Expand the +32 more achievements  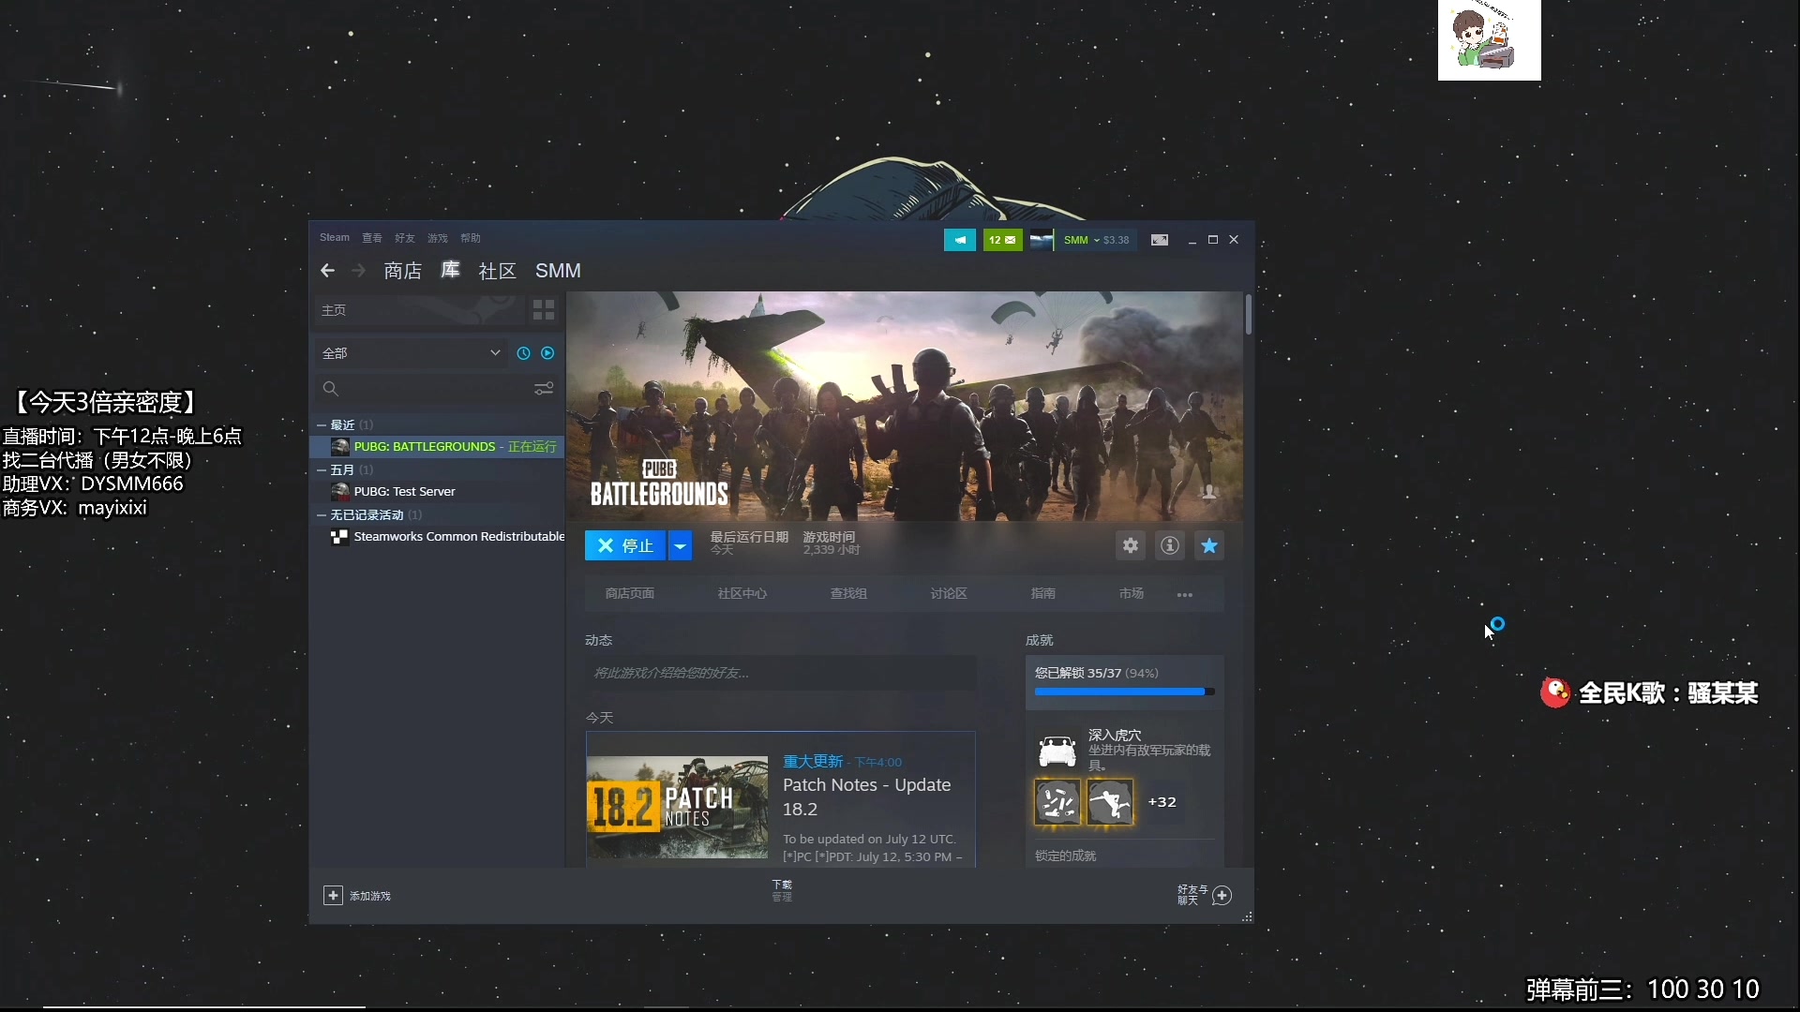point(1162,802)
